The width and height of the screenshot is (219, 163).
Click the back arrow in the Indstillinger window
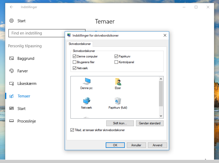(x=11, y=7)
